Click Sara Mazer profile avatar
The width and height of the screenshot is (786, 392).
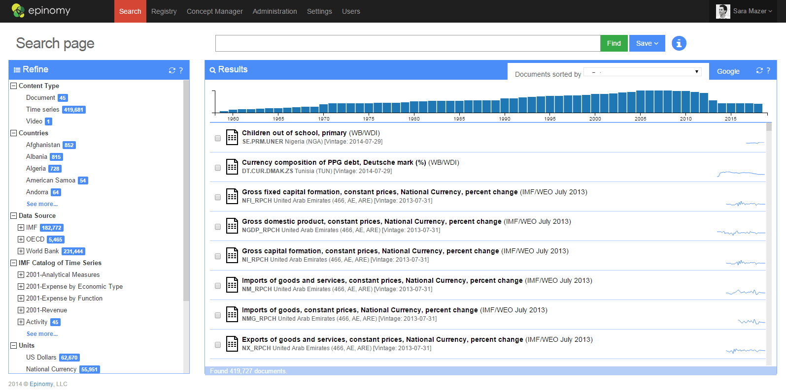(x=723, y=11)
